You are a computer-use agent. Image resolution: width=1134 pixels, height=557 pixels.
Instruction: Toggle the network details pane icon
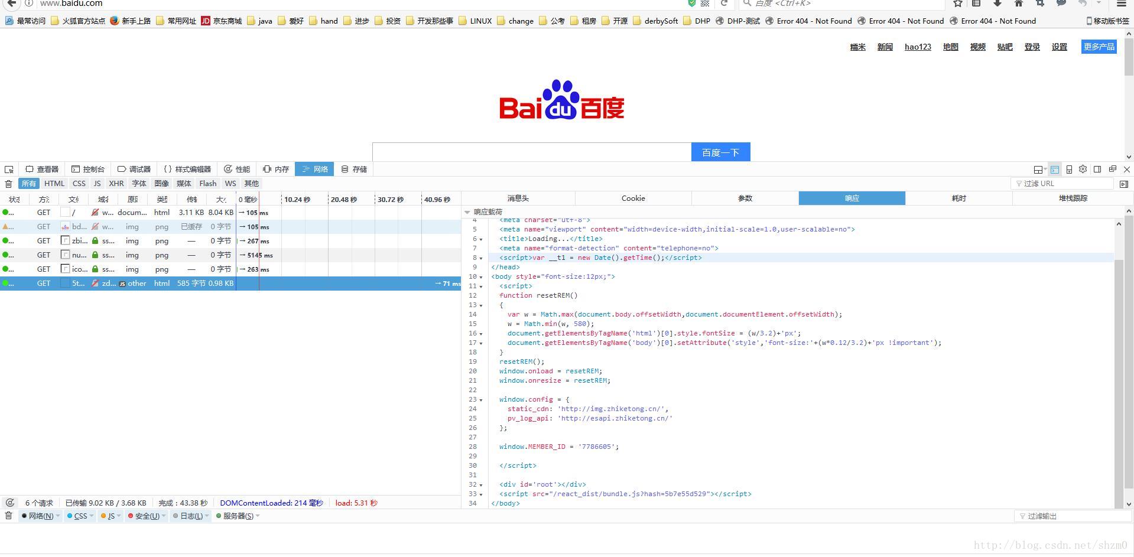[x=1124, y=184]
